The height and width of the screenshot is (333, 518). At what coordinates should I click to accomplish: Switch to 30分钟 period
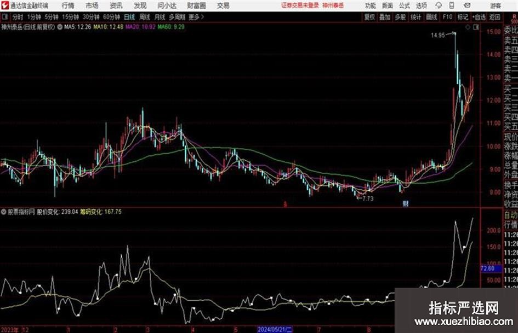coord(91,17)
